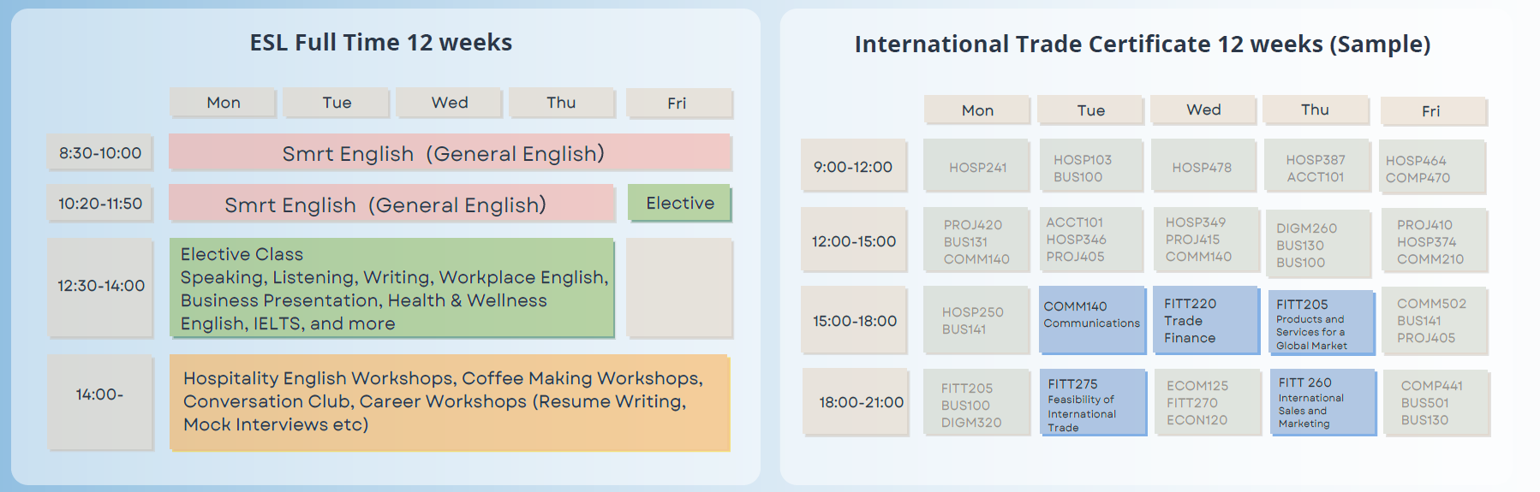This screenshot has height=492, width=1540.
Task: Click the 8:30-10:00 time slot label
Action: 99,153
